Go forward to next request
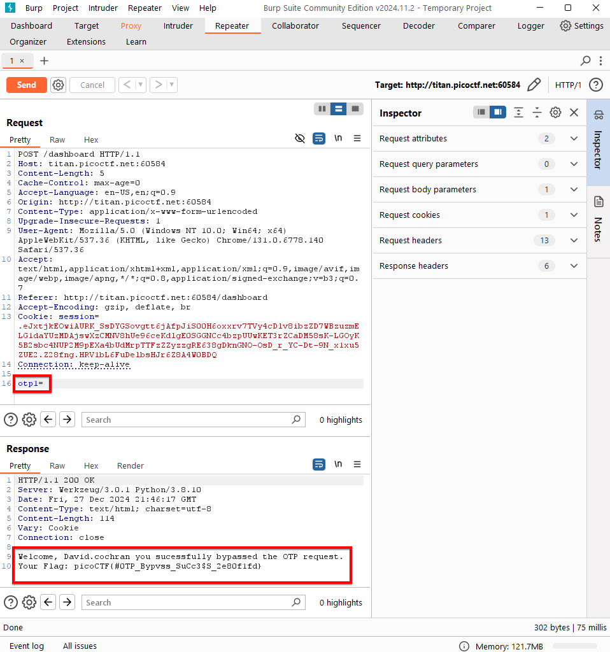This screenshot has height=652, width=610. tap(159, 85)
